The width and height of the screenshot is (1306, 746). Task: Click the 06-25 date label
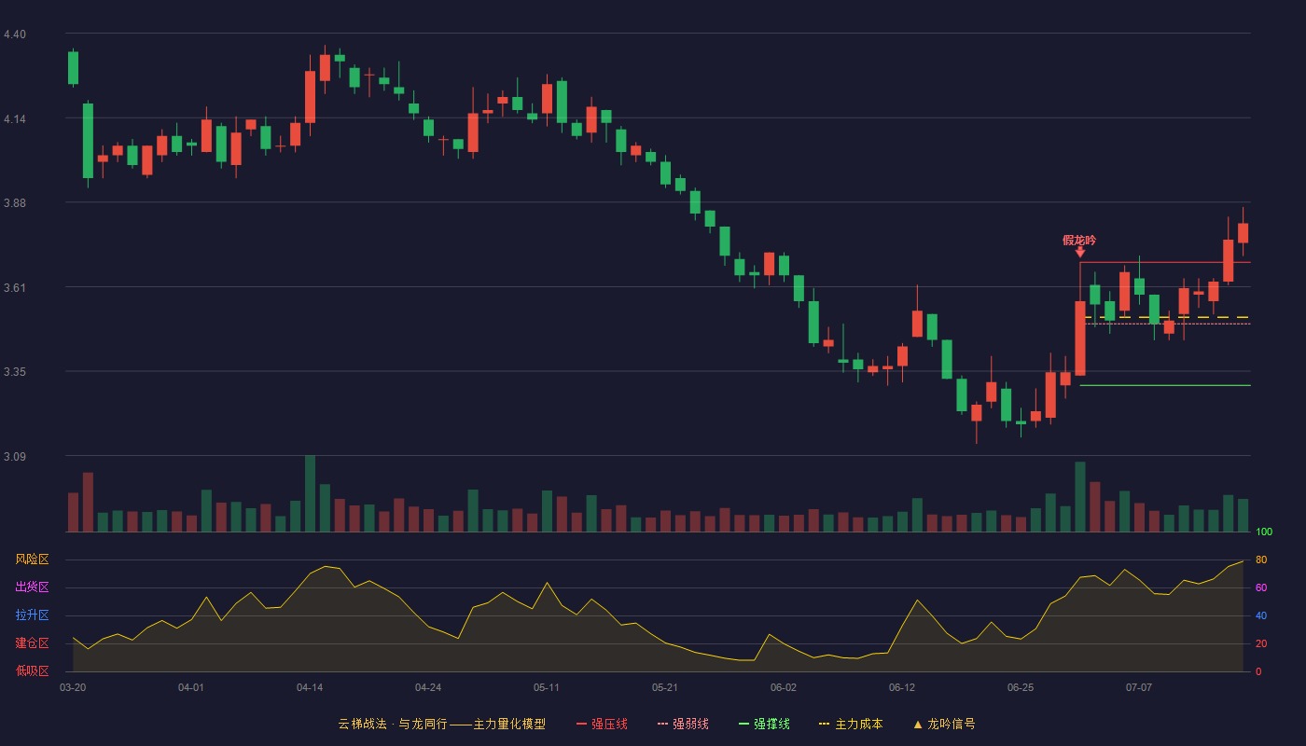pyautogui.click(x=1021, y=687)
